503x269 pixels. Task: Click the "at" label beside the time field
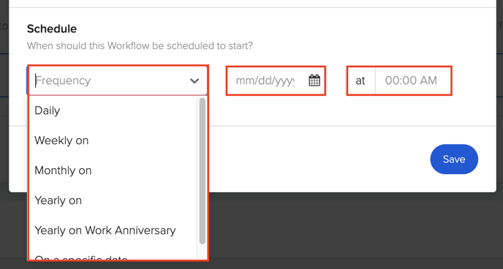[360, 80]
